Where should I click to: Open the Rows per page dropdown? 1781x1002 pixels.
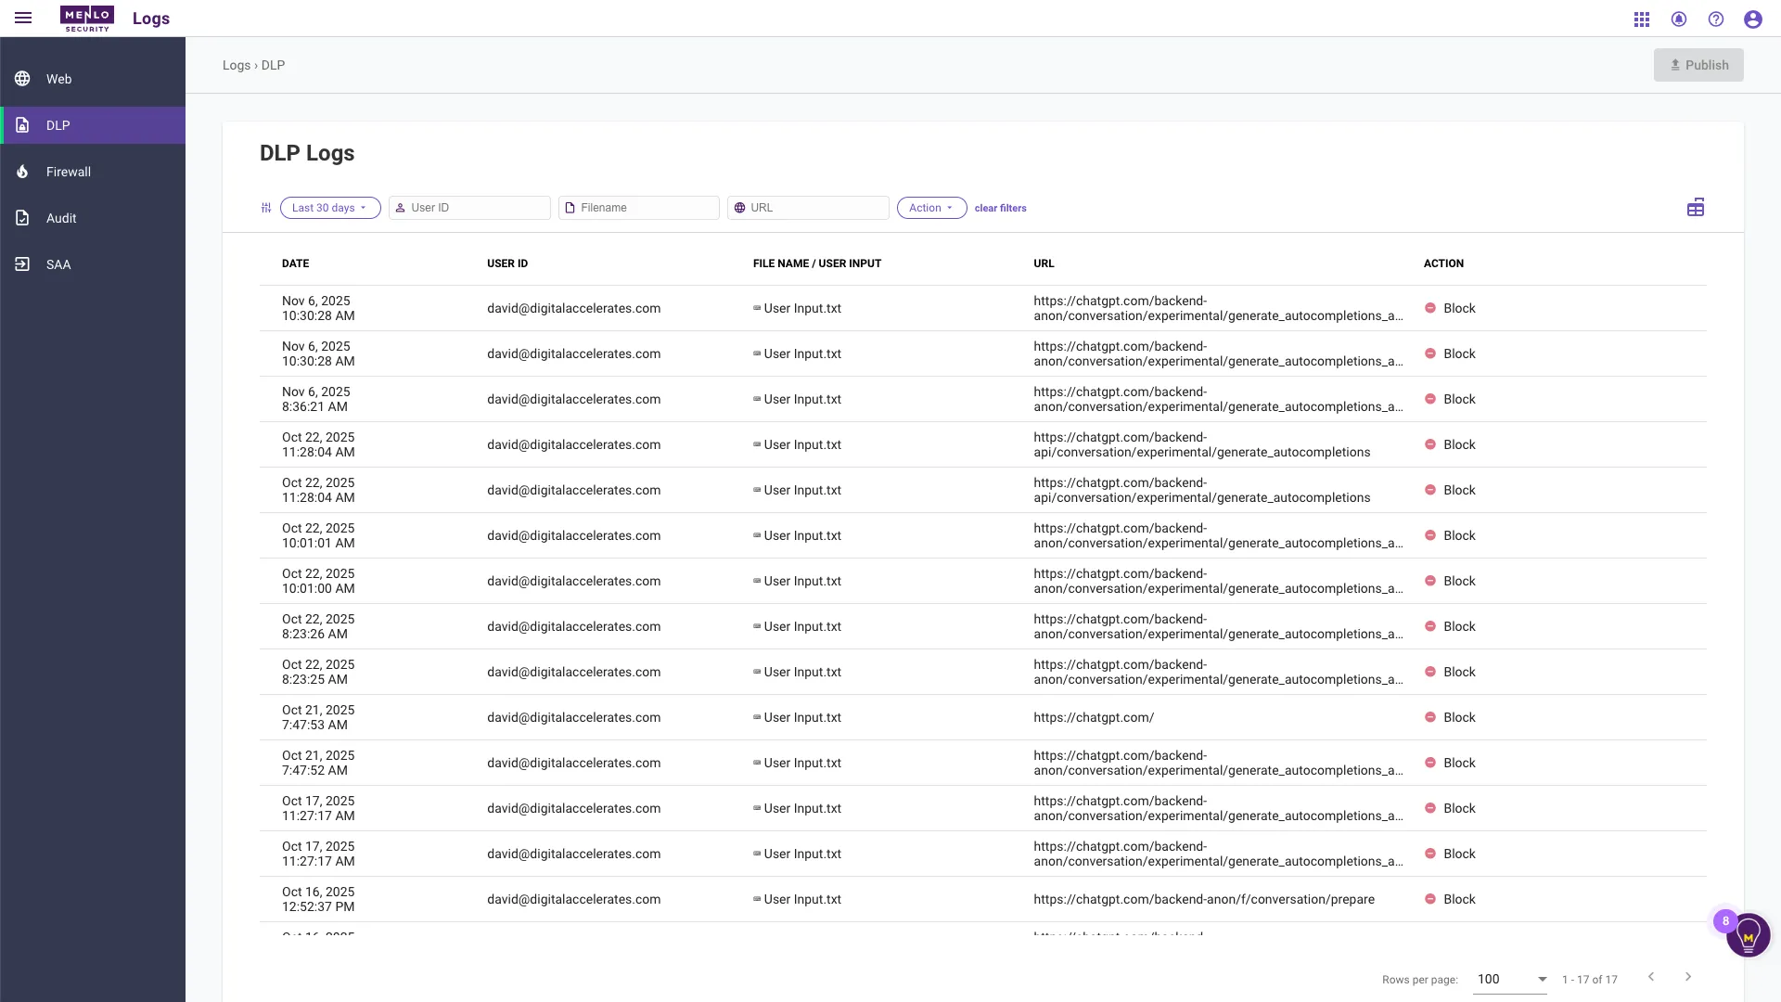click(x=1509, y=979)
